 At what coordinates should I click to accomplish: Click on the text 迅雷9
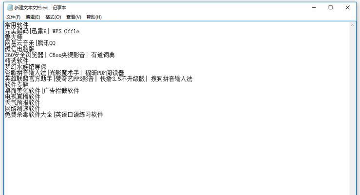pyautogui.click(x=39, y=31)
